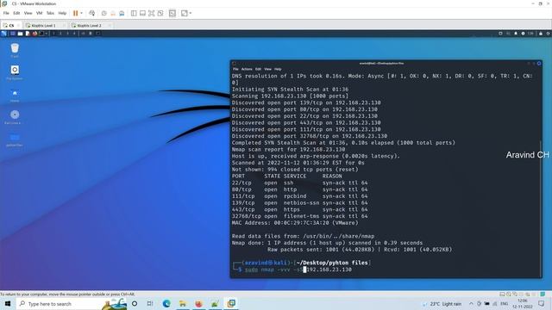Viewport: 552px width, 310px height.
Task: Toggle the VMware library sidebar view
Action: tap(134, 14)
